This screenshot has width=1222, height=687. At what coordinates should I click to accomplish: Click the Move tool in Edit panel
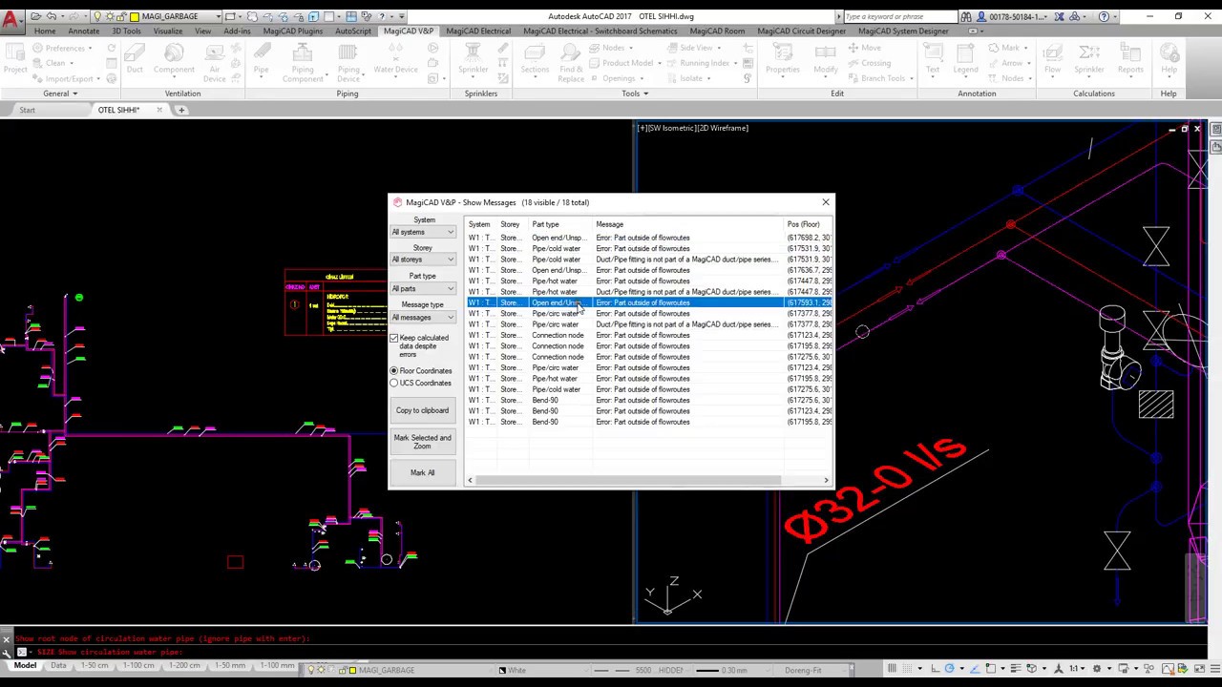coord(865,48)
